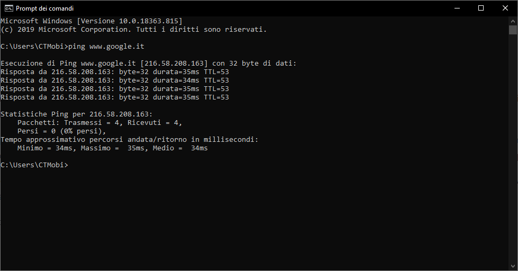The image size is (518, 271).
Task: Click the "ping www.google.it" command text
Action: 110,47
